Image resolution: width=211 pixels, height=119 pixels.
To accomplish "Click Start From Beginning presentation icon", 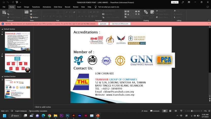I will pyautogui.click(x=17, y=2).
